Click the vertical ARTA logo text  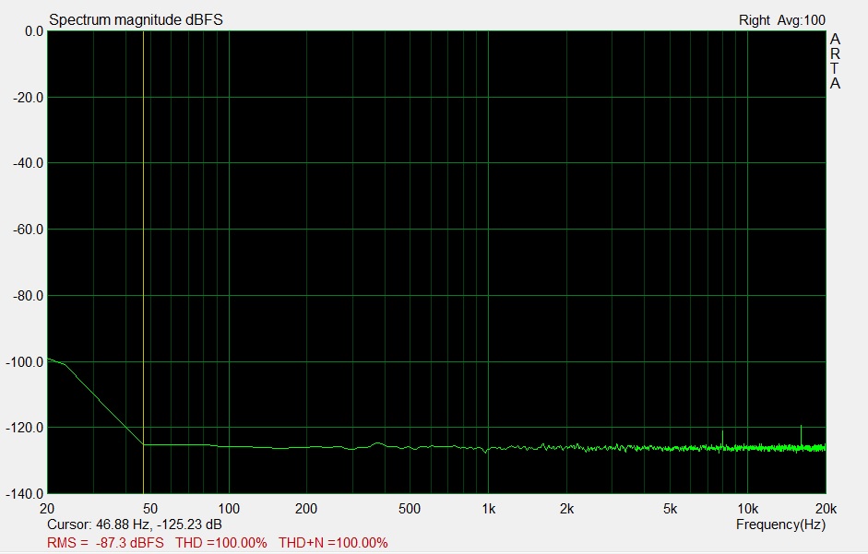(x=835, y=62)
